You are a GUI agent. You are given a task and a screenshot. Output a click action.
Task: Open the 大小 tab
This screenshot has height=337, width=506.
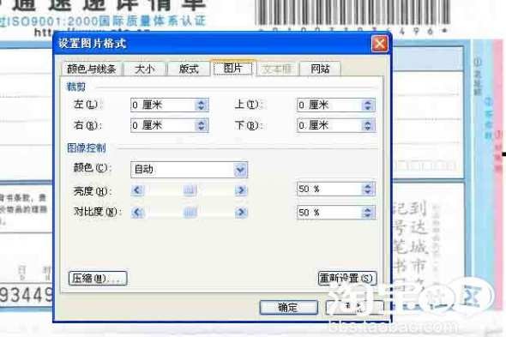click(145, 69)
